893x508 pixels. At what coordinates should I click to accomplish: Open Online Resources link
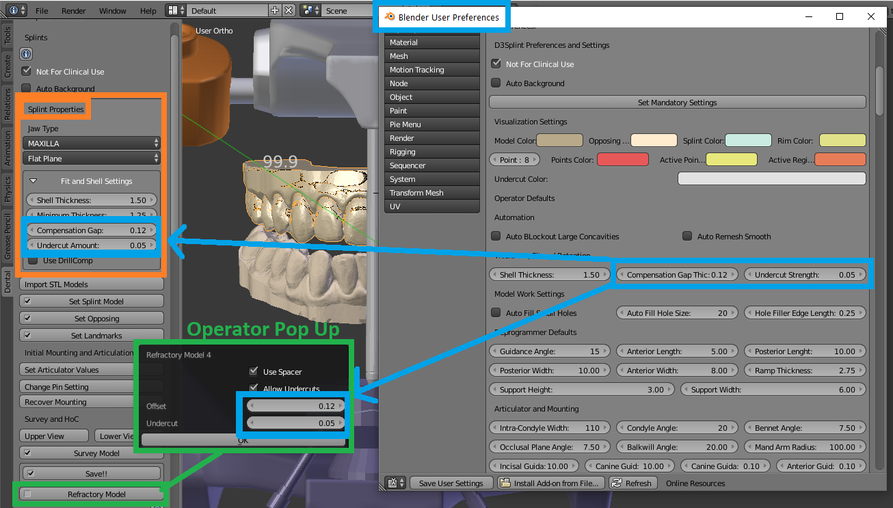coord(695,483)
